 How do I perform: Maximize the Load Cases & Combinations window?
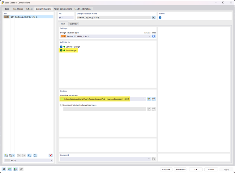[223, 2]
